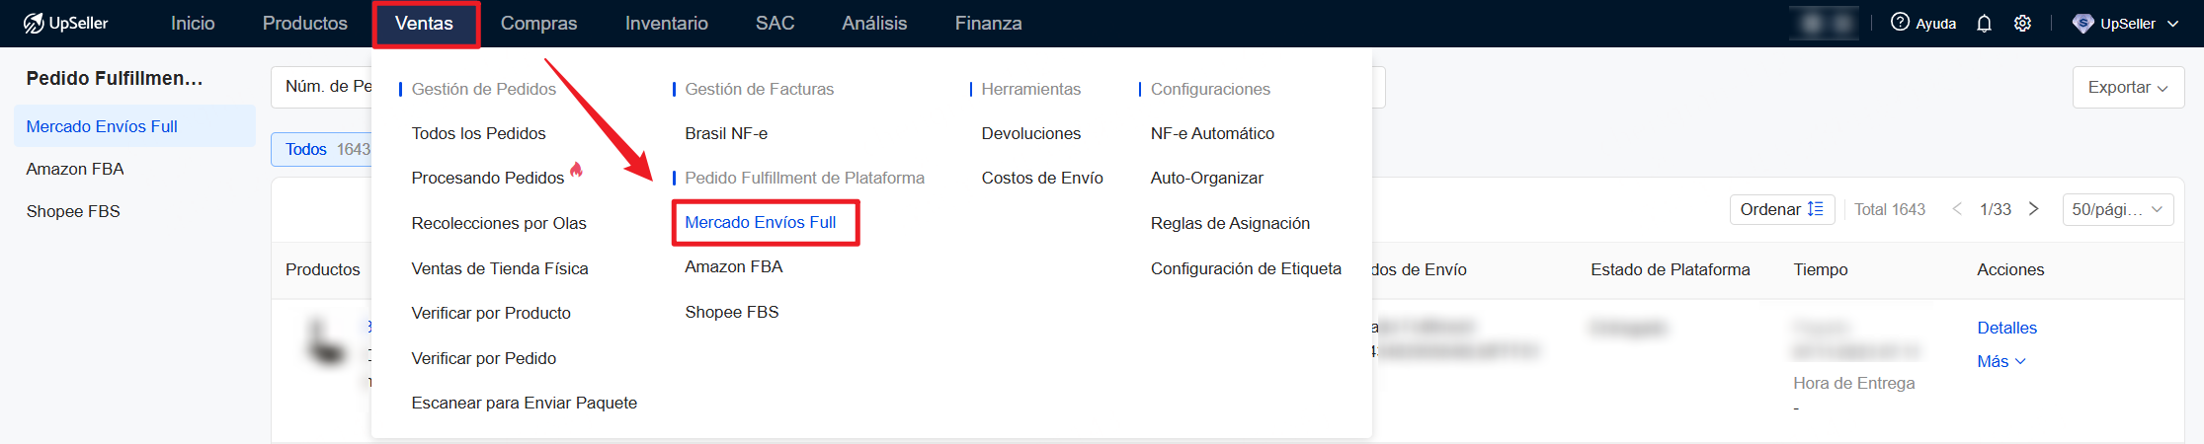
Task: Expand the Más actions dropdown
Action: tap(2000, 361)
